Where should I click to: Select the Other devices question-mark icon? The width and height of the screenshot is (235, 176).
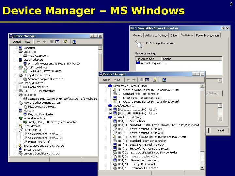21,126
